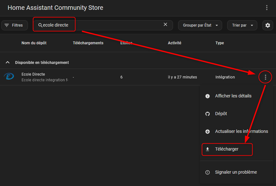
Task: Choose 'Télécharger' from the menu
Action: point(237,149)
